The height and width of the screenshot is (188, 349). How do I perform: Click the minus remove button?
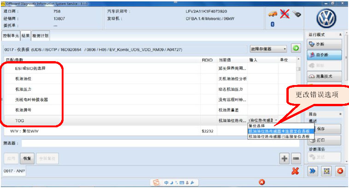[296, 159]
